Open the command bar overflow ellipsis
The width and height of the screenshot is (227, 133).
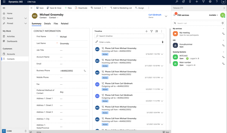(x=149, y=8)
